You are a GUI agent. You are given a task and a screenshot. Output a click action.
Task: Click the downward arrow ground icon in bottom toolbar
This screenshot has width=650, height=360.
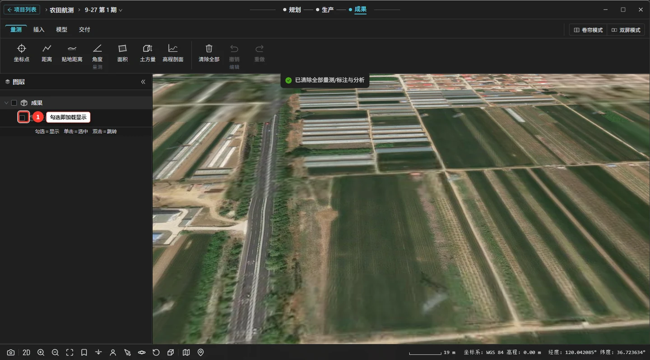coord(98,352)
